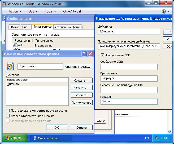Click the Windows Virtual PC title bar icon
Image resolution: width=174 pixels, height=144 pixels.
[x=4, y=4]
